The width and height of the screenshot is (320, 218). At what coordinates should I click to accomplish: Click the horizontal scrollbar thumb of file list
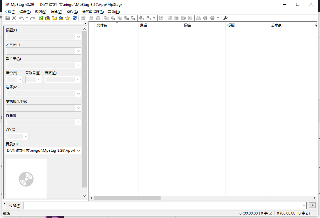[x=127, y=198]
